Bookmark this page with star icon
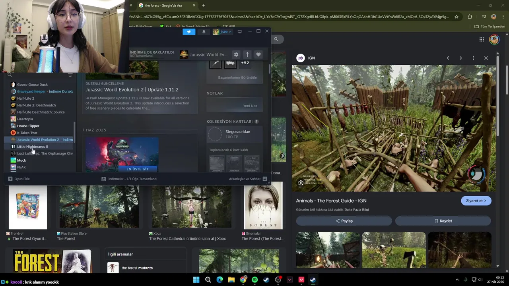The height and width of the screenshot is (286, 509). [457, 17]
